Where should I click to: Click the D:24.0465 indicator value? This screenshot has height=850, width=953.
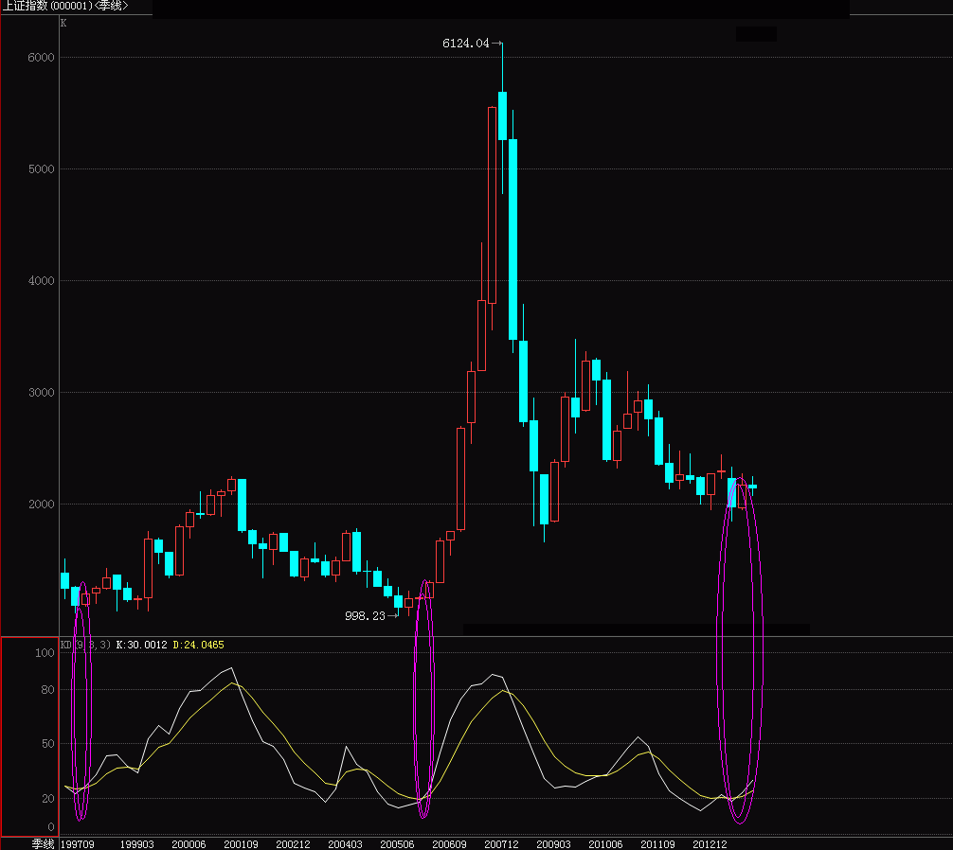[198, 645]
